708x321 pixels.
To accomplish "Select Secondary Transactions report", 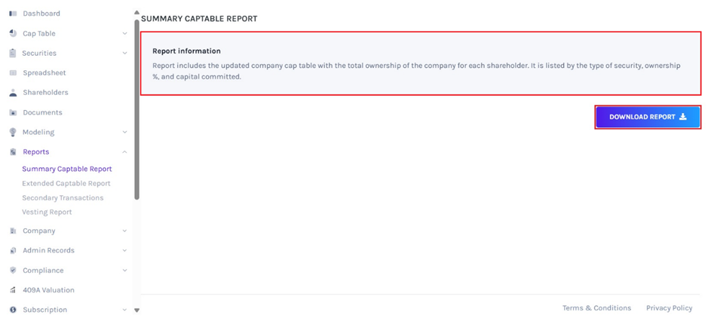I will coord(63,198).
